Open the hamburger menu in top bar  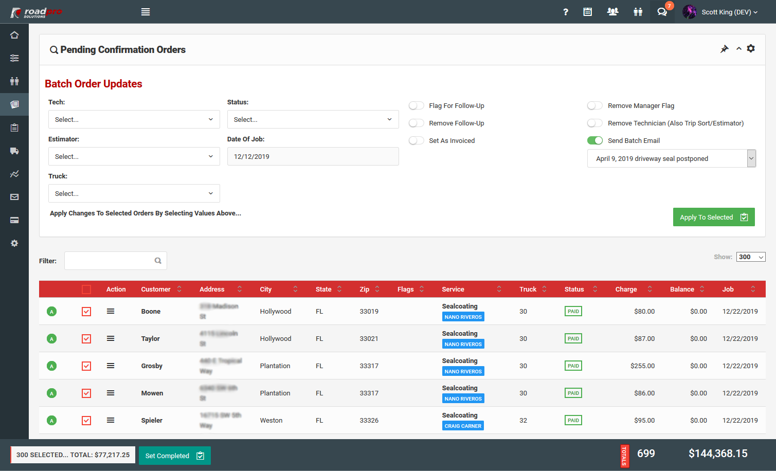pyautogui.click(x=146, y=12)
